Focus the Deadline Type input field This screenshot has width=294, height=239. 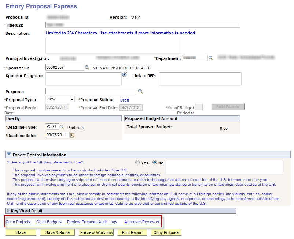[52, 126]
